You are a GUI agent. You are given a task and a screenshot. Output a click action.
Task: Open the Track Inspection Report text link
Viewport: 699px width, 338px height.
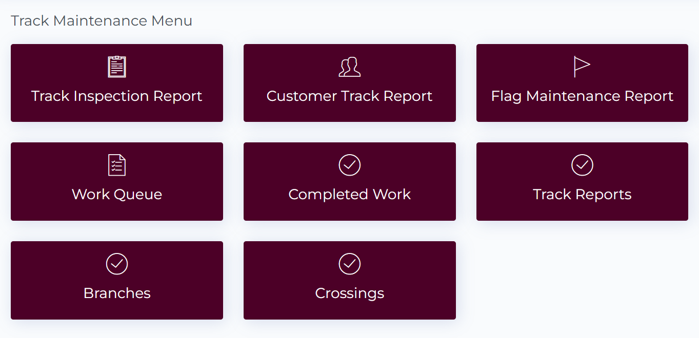(117, 96)
